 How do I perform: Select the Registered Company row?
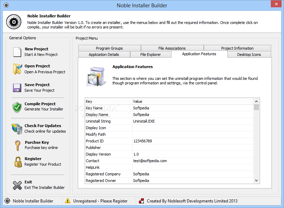click(169, 174)
